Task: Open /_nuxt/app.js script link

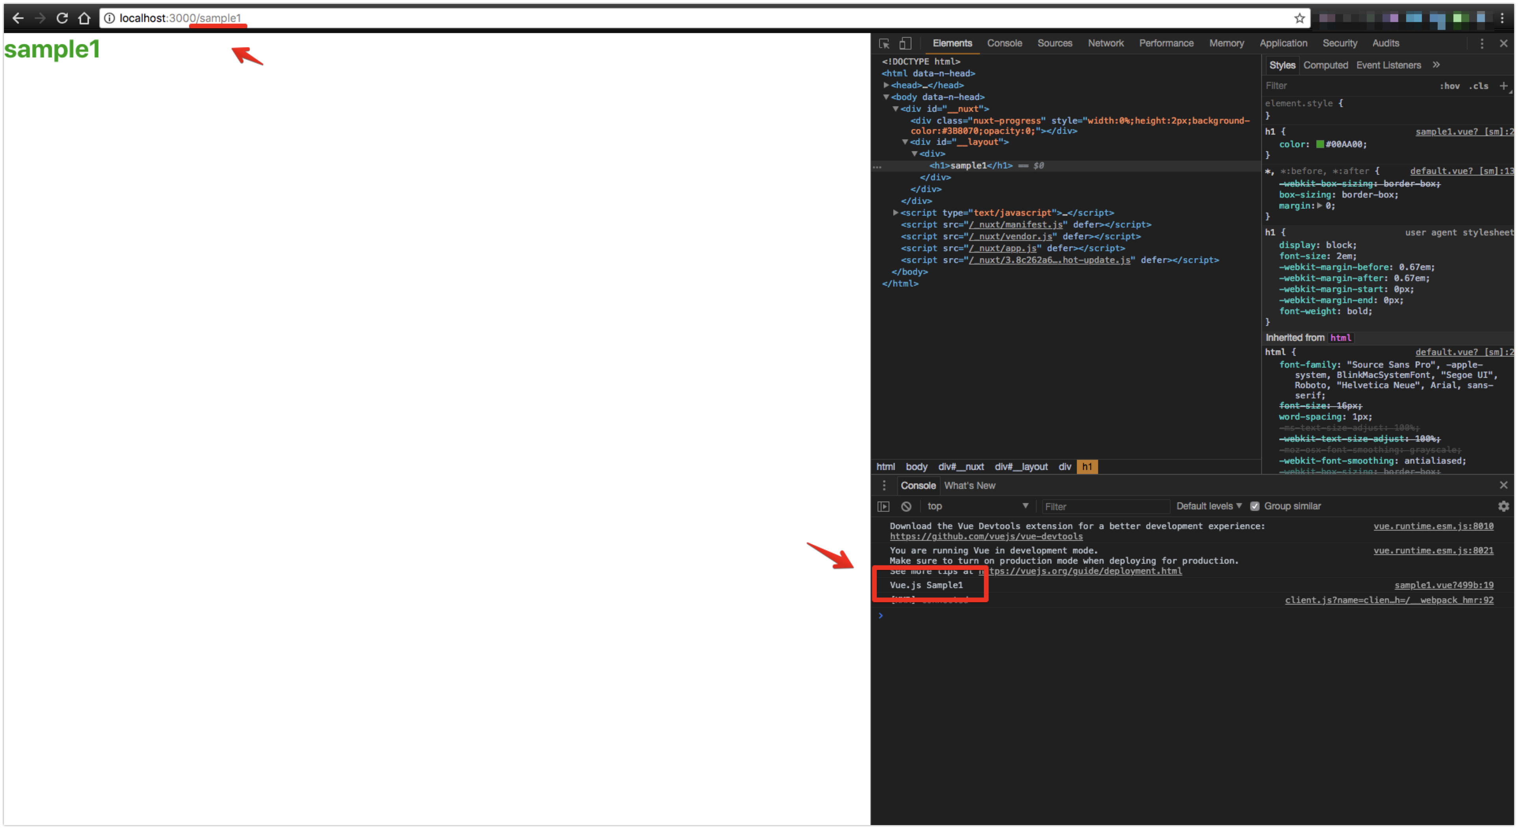Action: 1003,248
